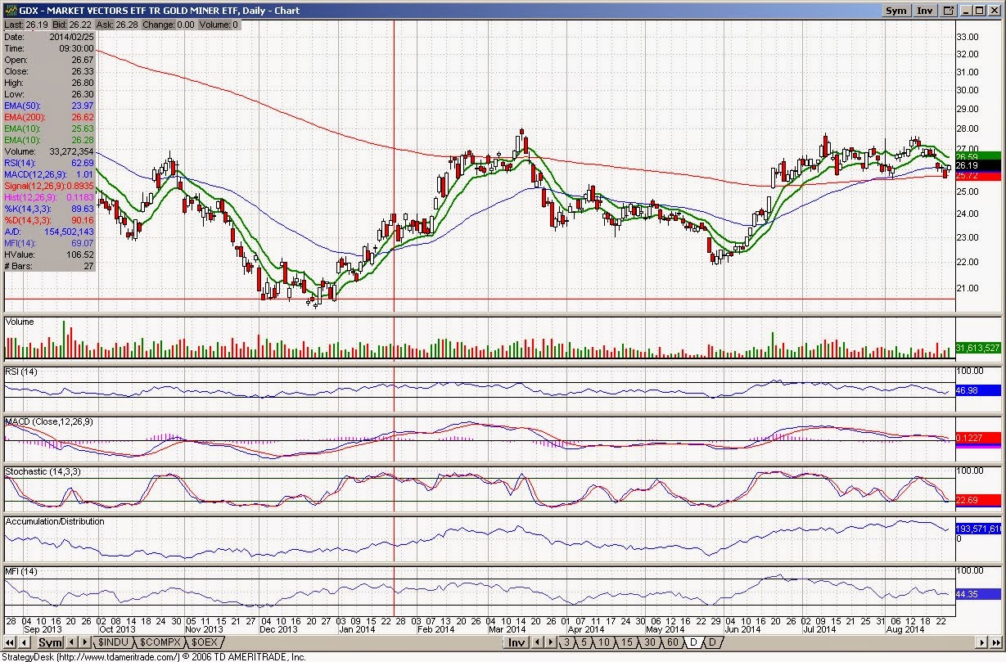This screenshot has height=662, width=1006.
Task: Click the 33.00 price axis label
Action: [968, 37]
